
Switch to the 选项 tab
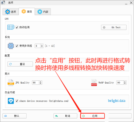tap(10, 12)
